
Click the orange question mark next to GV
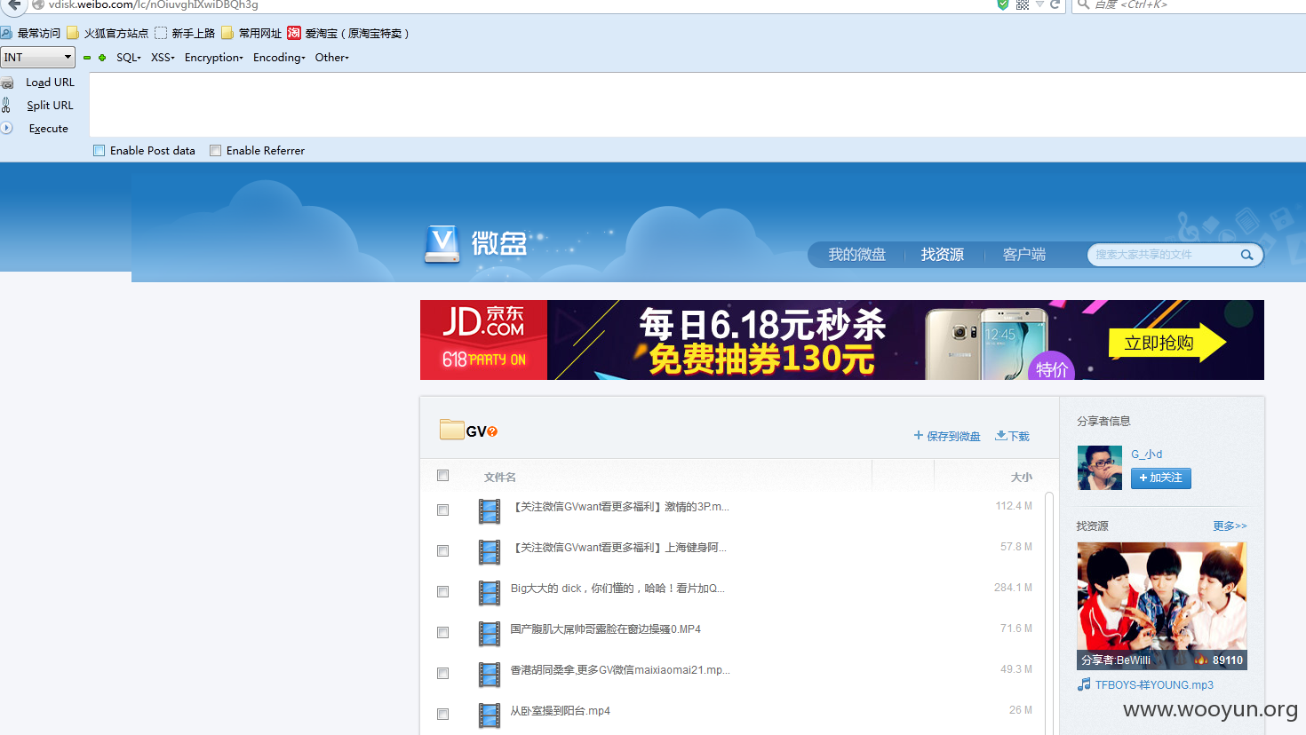coord(492,431)
